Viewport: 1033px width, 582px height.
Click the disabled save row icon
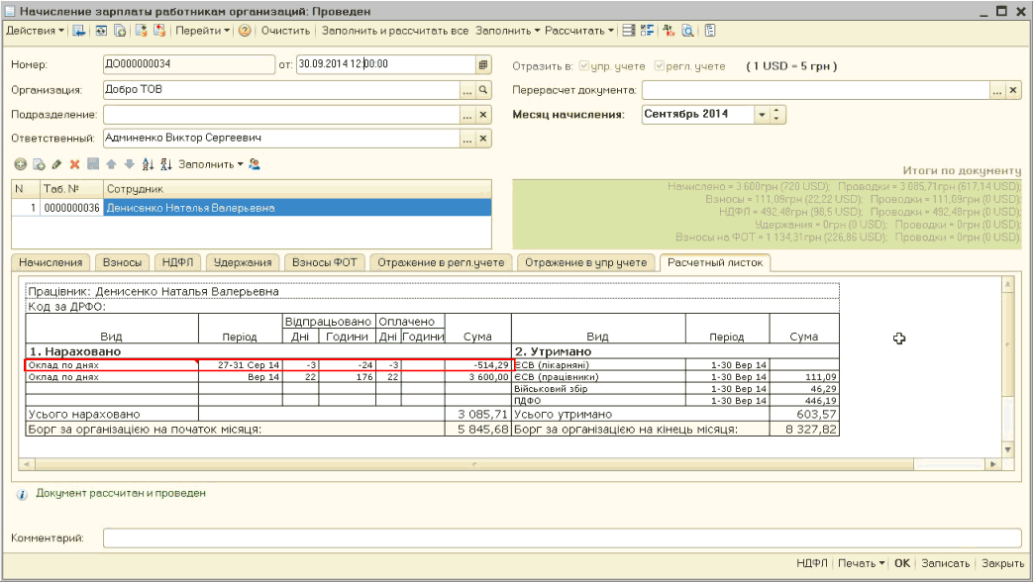coord(93,164)
